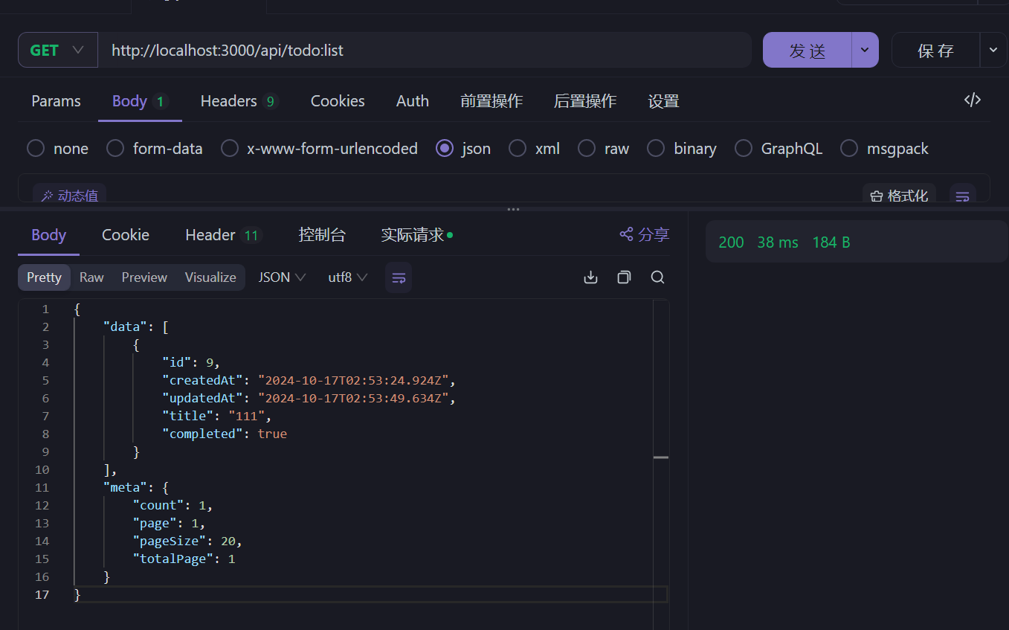Copy the response body

point(624,277)
